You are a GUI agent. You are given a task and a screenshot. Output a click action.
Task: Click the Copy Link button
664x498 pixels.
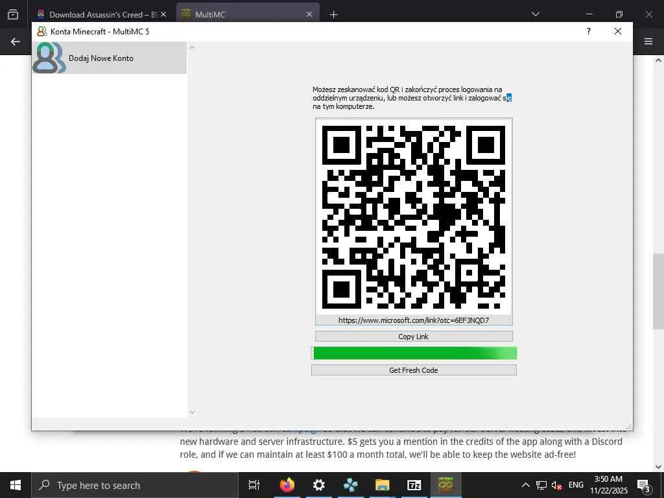click(x=414, y=337)
